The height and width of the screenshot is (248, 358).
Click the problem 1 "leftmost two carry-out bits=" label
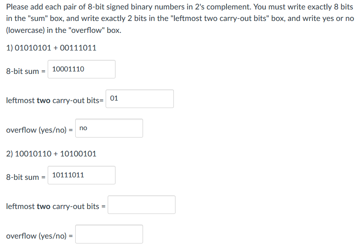pos(55,100)
